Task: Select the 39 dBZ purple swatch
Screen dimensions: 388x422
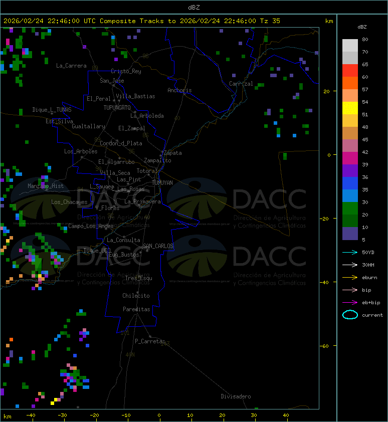Action: click(350, 170)
